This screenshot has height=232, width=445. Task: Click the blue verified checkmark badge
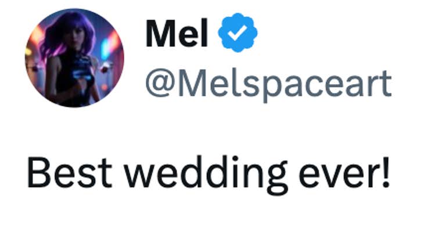pos(238,34)
